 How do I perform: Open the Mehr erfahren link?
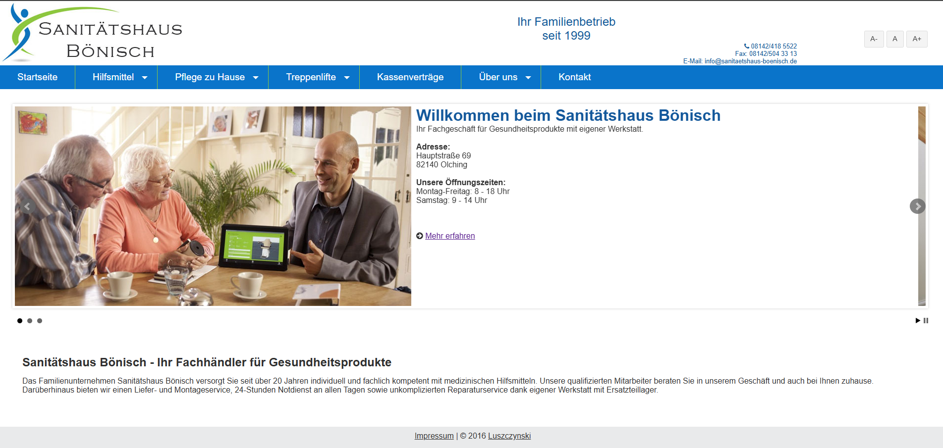pyautogui.click(x=450, y=236)
